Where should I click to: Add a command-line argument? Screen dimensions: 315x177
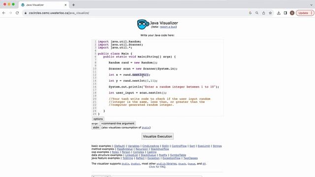[118, 123]
